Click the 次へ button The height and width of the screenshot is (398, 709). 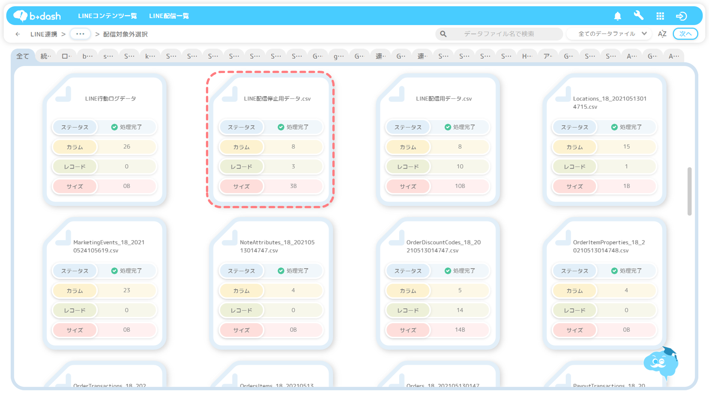pos(685,34)
